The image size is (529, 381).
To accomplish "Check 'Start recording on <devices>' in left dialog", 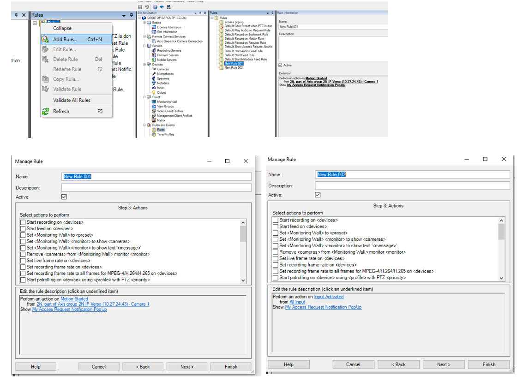I will pos(23,222).
